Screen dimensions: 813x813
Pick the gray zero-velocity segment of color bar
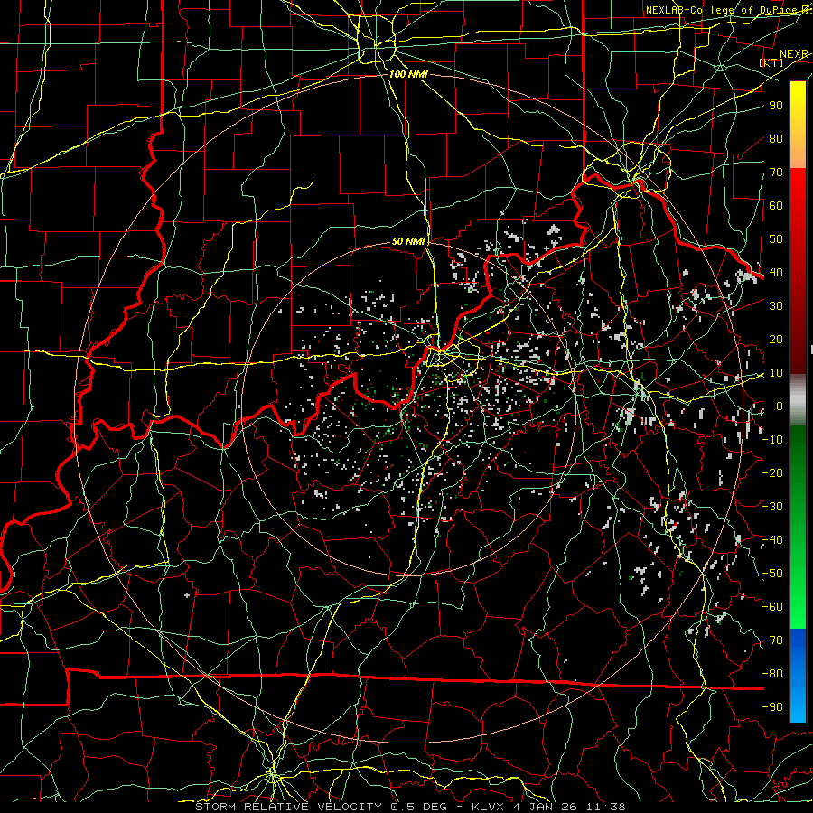(x=798, y=400)
